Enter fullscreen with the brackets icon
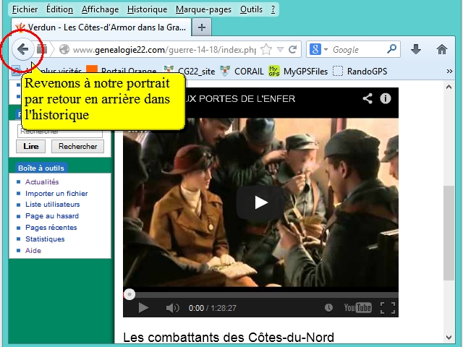Screen dimensions: 463x347 pyautogui.click(x=388, y=308)
